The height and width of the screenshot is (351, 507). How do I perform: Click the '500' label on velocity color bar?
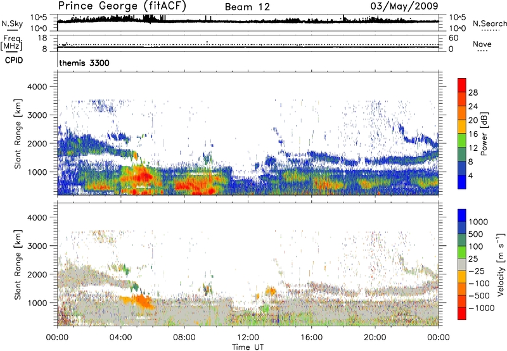476,234
